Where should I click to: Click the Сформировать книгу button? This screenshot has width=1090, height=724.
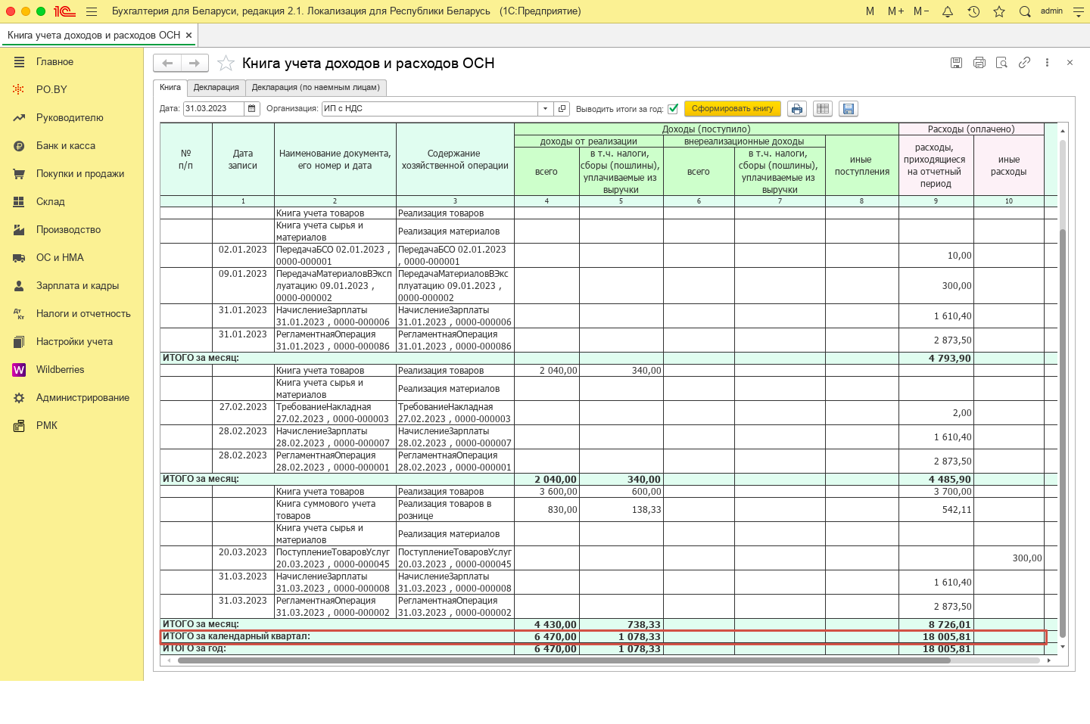[x=732, y=109]
